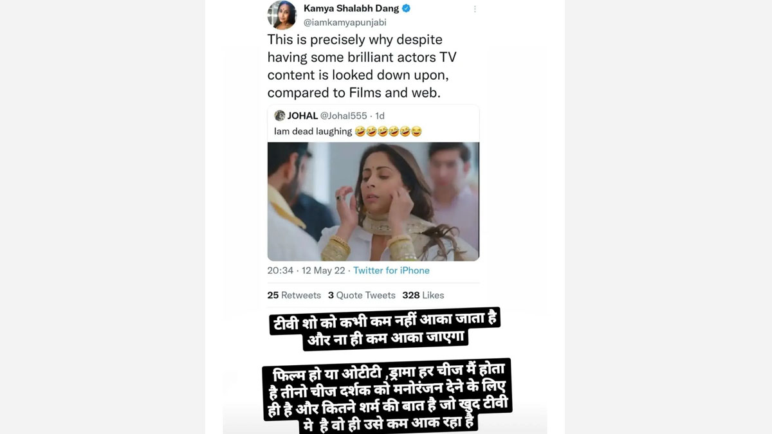View the 328 Likes list
The image size is (772, 434).
423,295
